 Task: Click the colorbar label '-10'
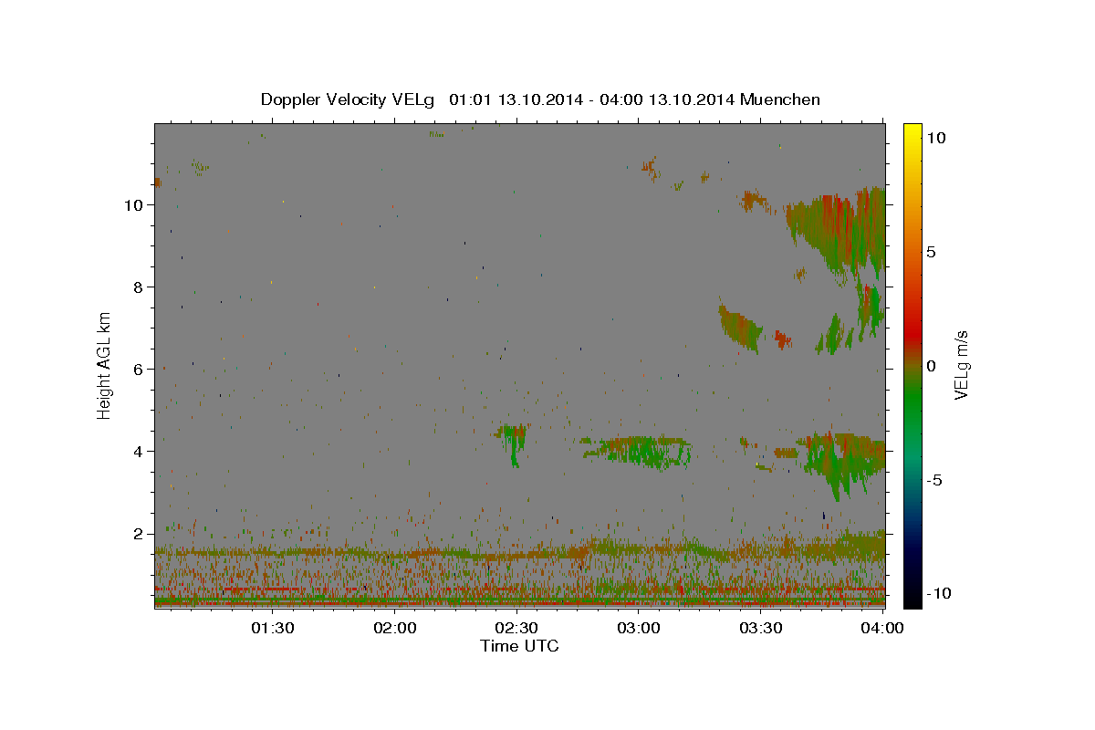click(x=938, y=594)
